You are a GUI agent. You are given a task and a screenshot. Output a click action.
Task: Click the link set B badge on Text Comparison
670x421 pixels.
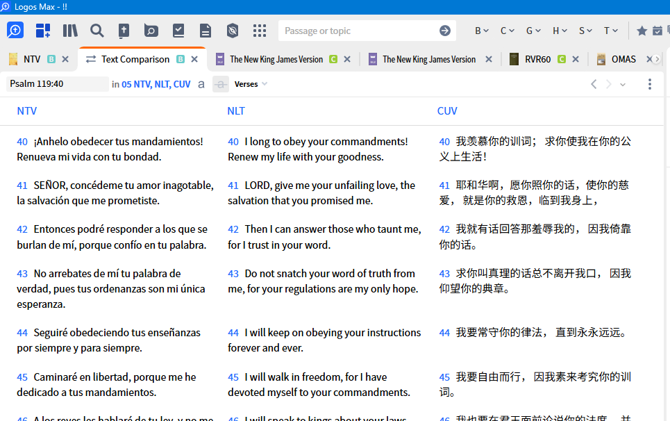181,60
